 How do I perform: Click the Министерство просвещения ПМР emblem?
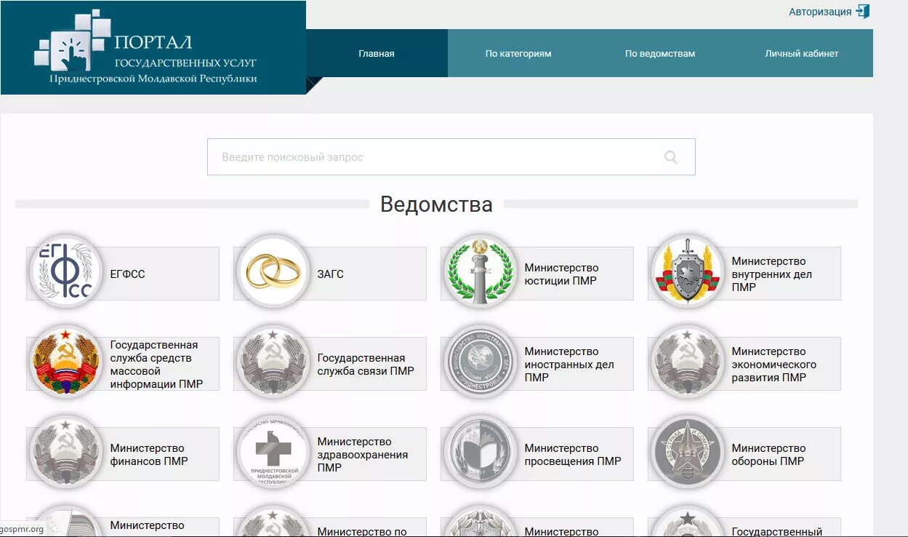(480, 452)
